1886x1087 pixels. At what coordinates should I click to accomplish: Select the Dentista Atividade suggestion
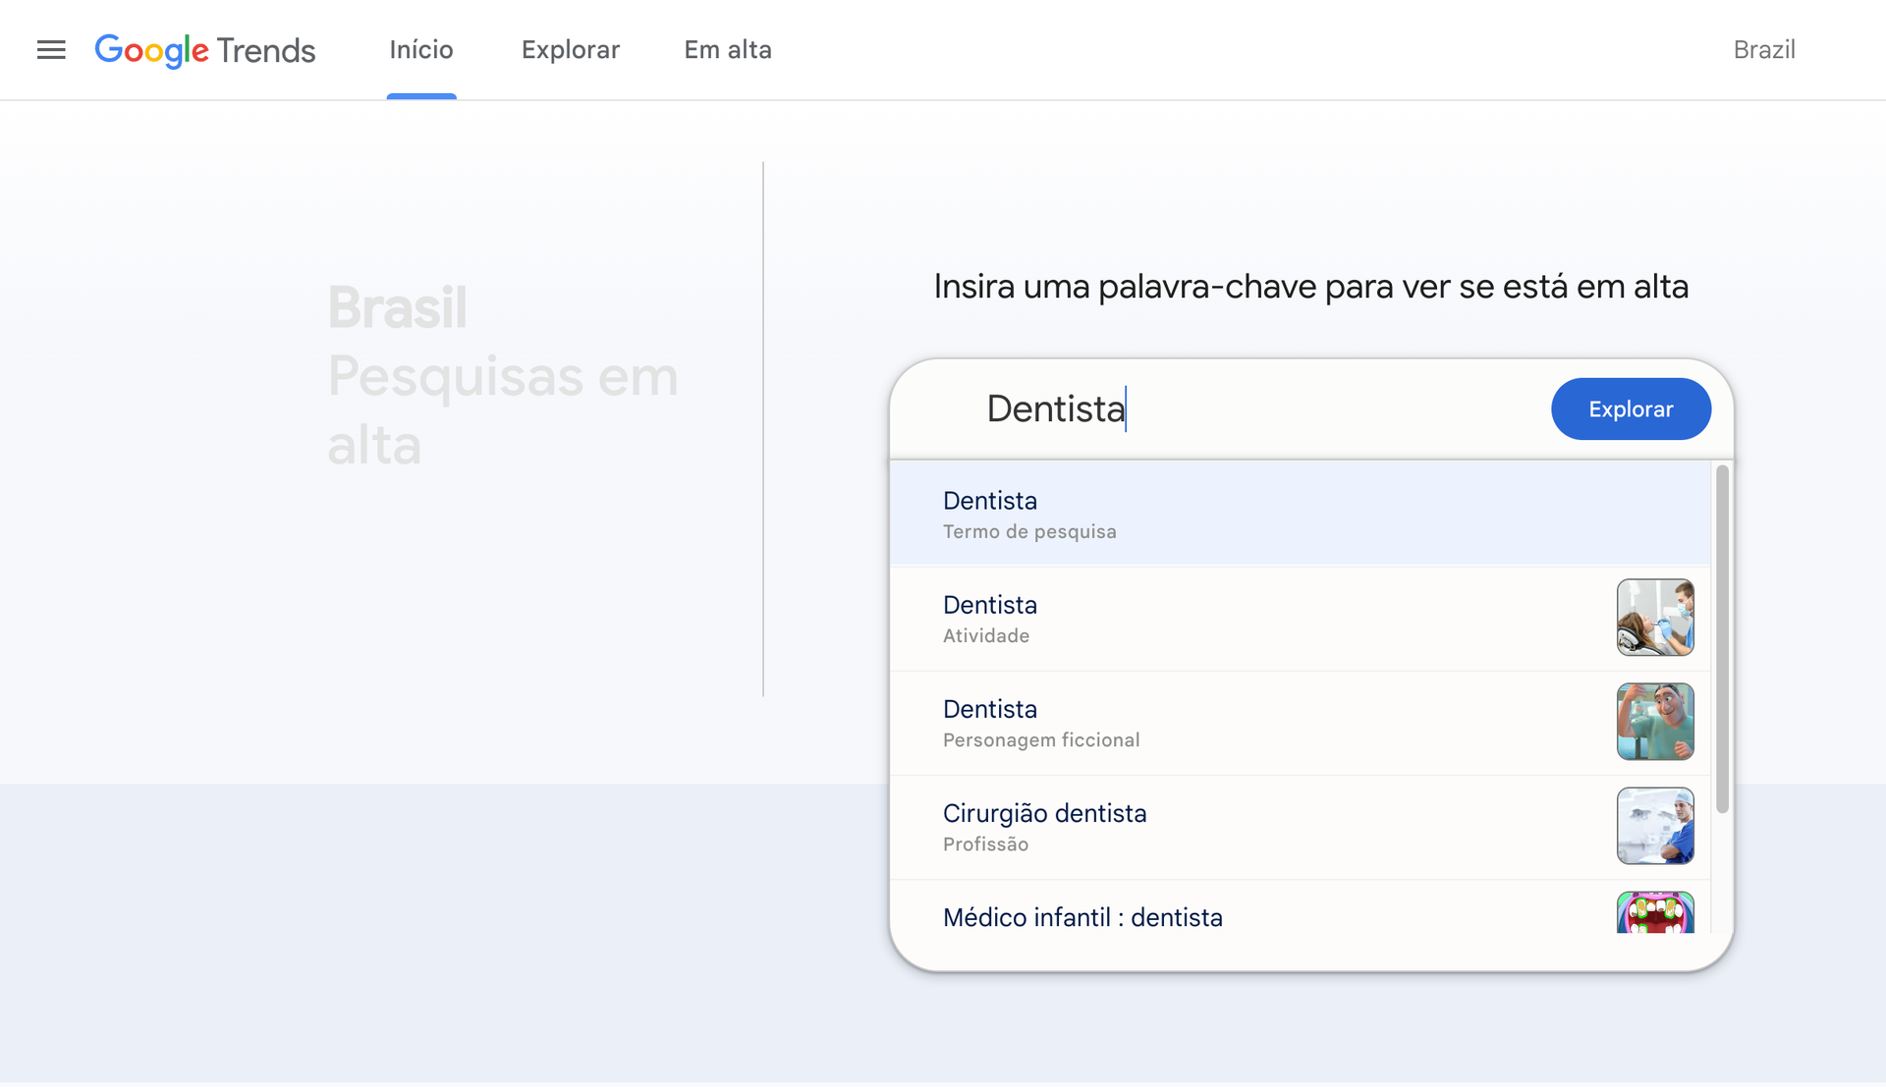[1179, 618]
